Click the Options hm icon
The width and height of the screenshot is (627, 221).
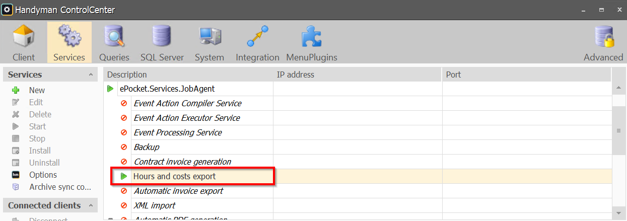point(16,175)
